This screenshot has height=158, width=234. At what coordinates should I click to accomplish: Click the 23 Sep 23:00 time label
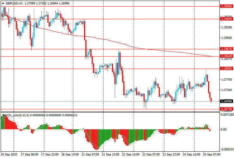(171, 155)
